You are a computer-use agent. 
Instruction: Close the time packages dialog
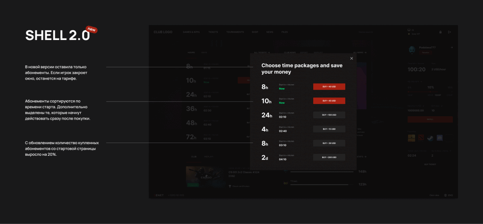click(x=351, y=58)
